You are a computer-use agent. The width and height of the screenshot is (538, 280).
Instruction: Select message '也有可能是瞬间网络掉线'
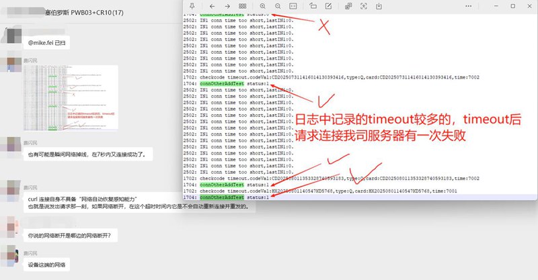(88, 154)
